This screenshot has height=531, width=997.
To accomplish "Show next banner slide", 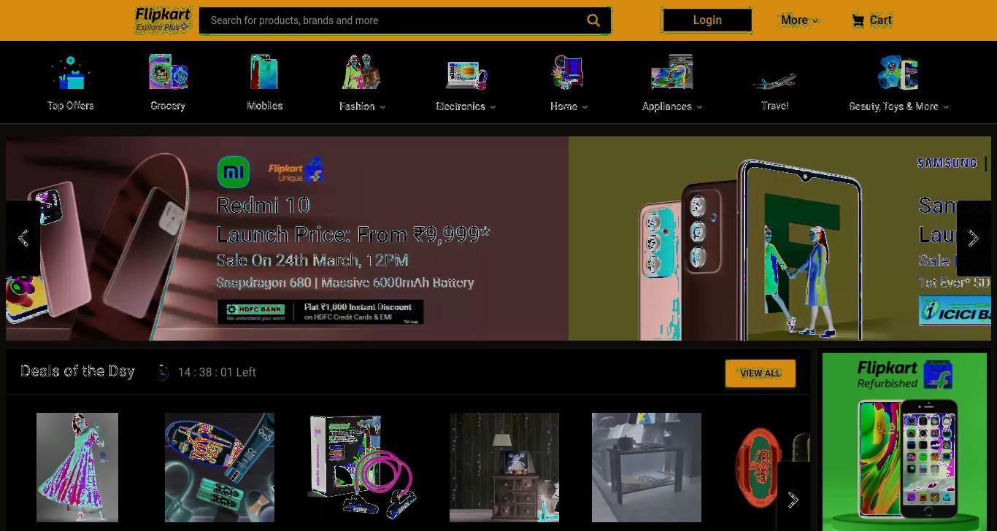I will [974, 238].
